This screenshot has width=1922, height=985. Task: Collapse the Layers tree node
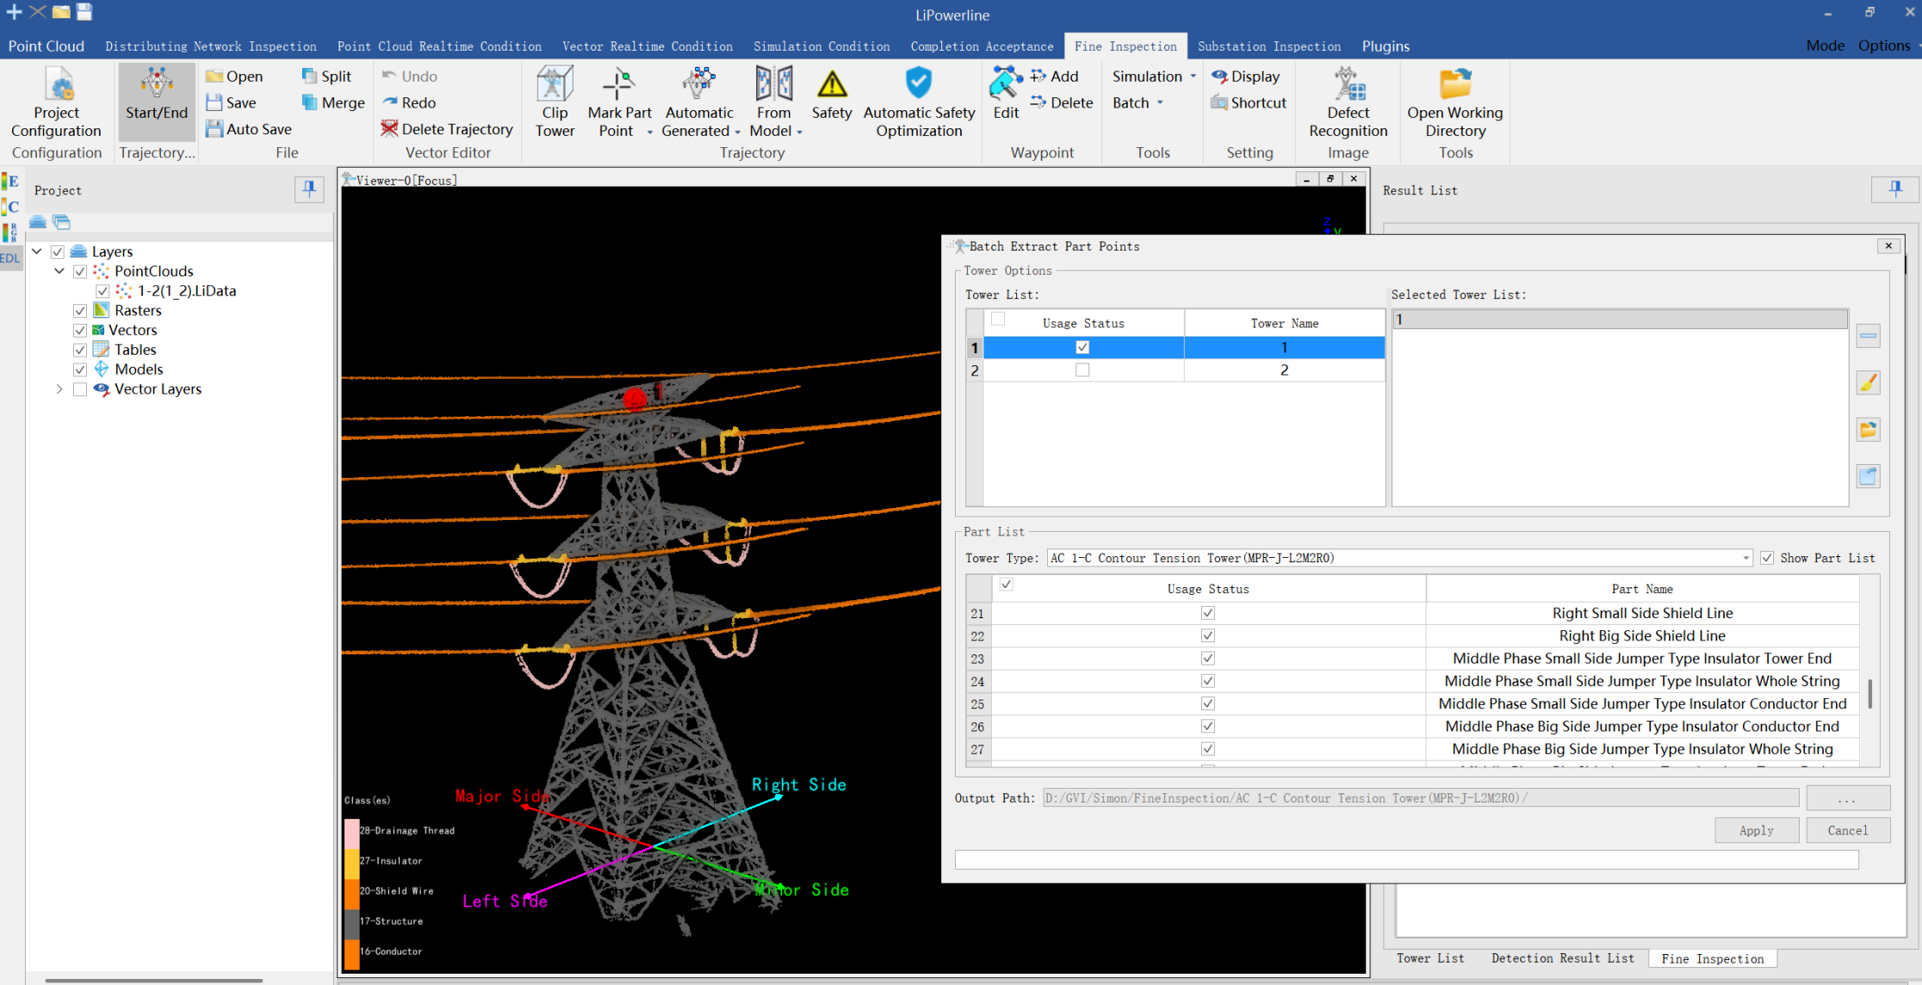(x=37, y=251)
